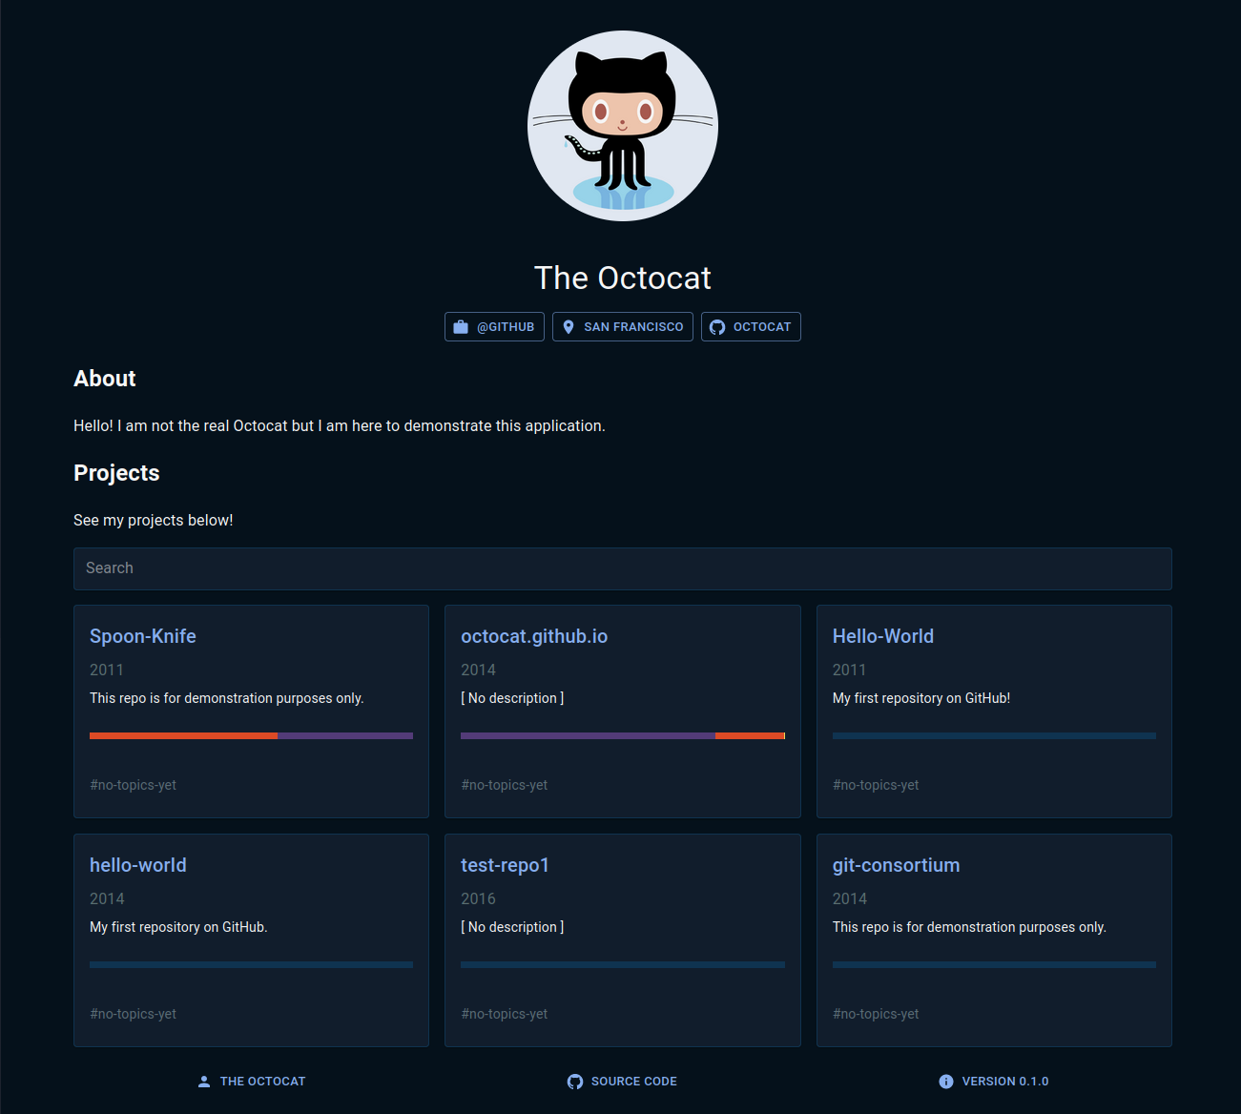The width and height of the screenshot is (1241, 1114).
Task: Click #no-topics-yet tag in git-consortium card
Action: pos(876,1014)
